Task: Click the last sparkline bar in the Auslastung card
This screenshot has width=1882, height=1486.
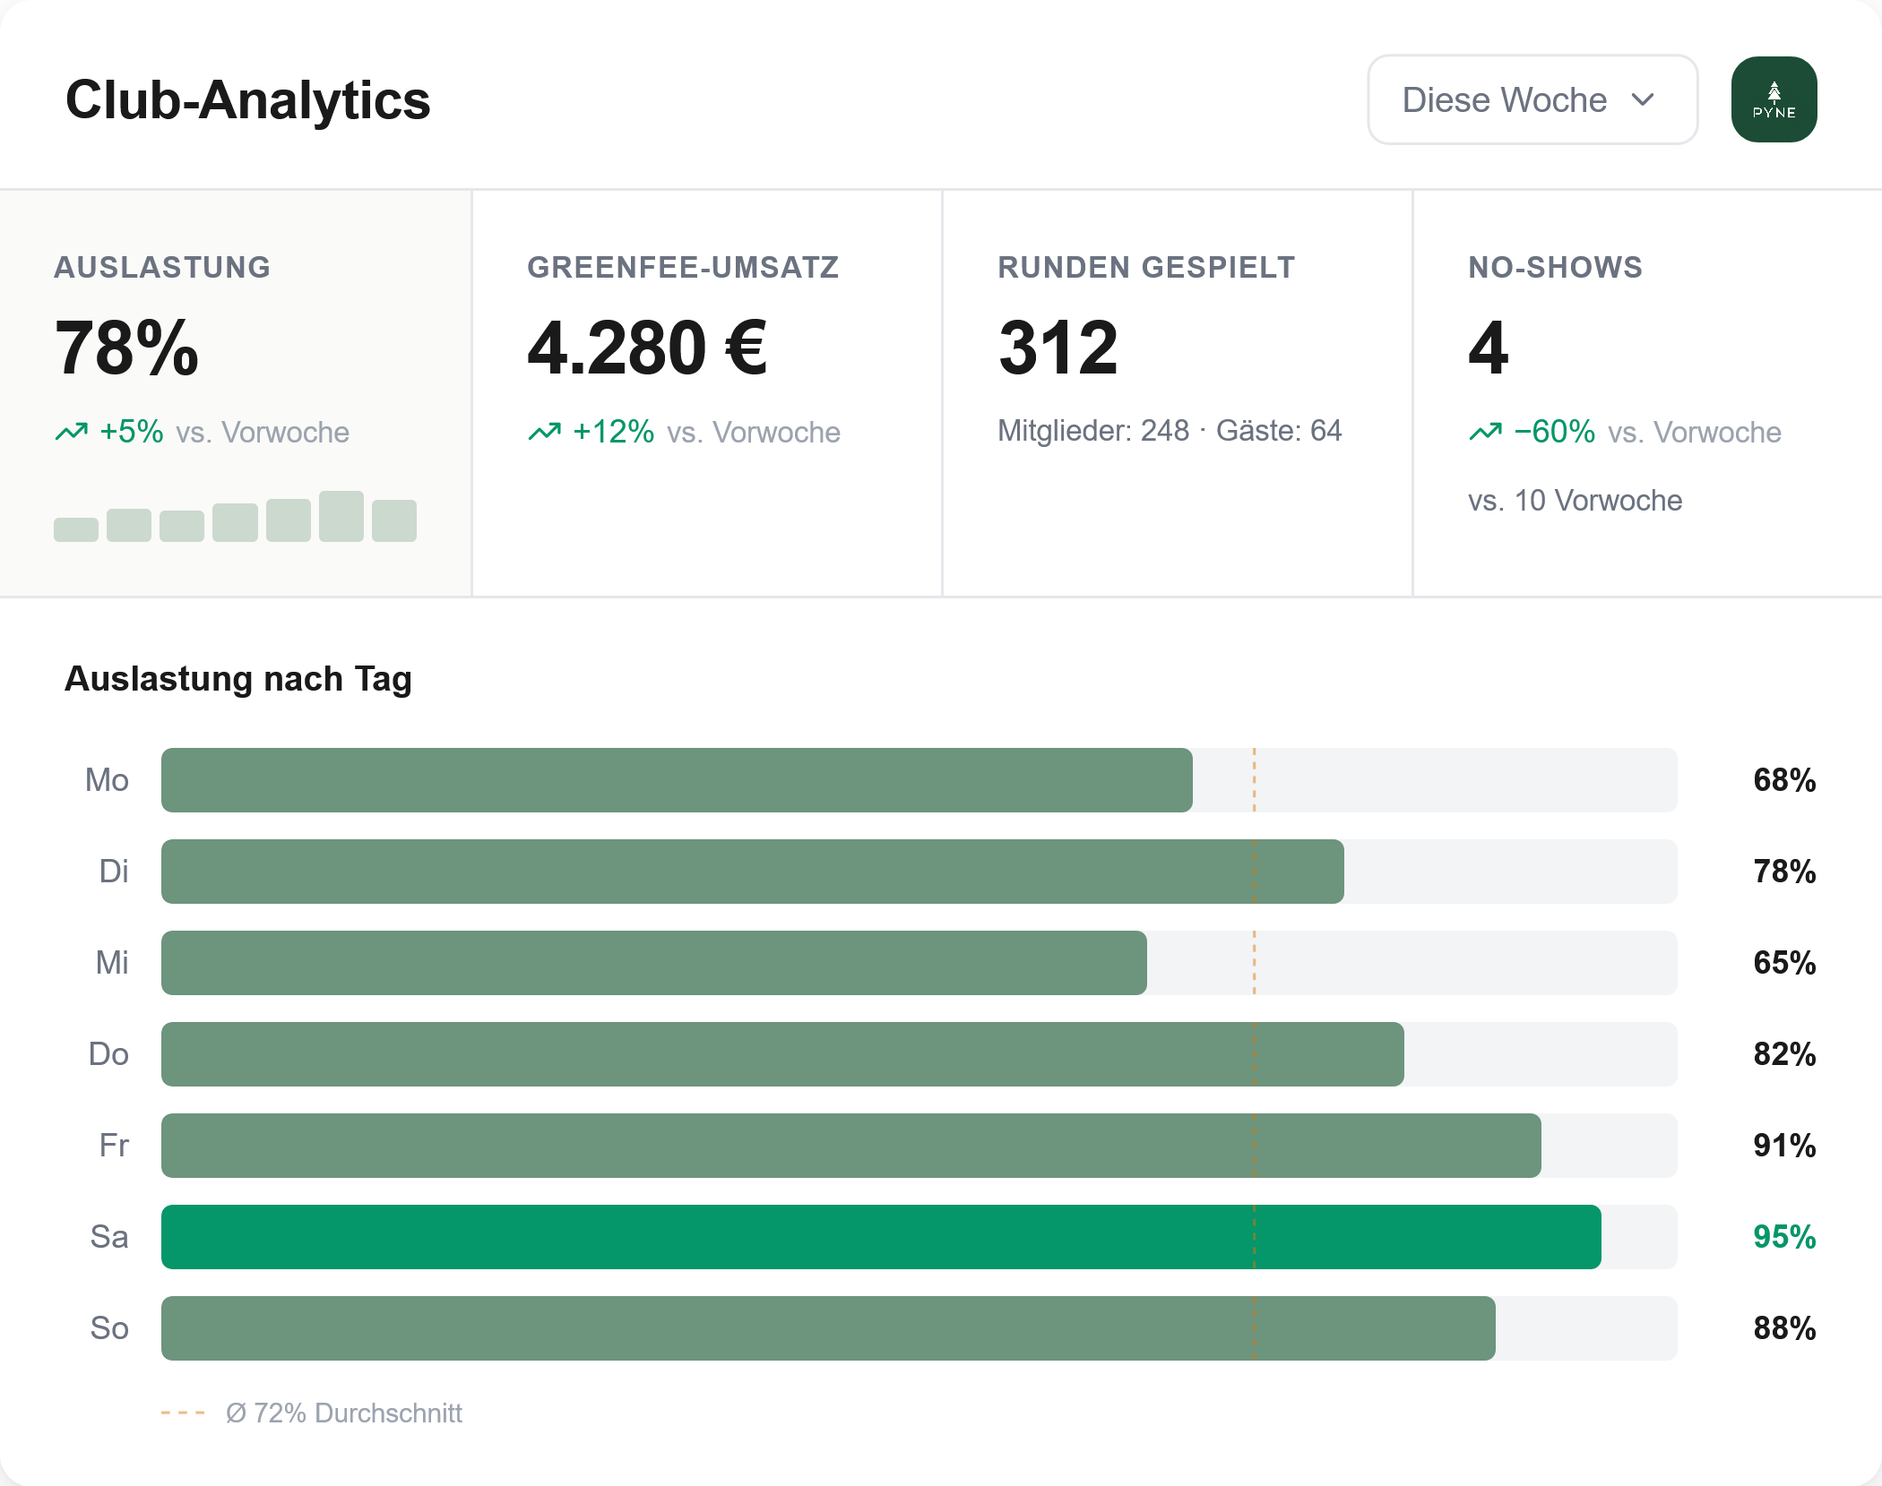Action: click(394, 520)
